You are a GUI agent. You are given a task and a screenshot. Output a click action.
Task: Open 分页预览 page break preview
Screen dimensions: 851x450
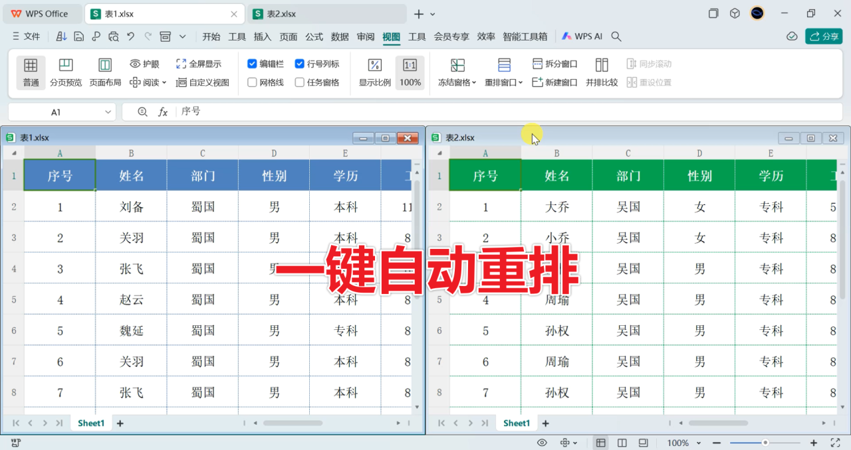[x=66, y=72]
